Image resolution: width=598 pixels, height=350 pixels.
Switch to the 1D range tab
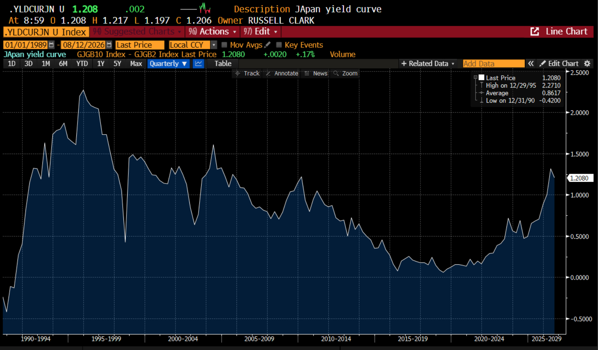click(12, 64)
